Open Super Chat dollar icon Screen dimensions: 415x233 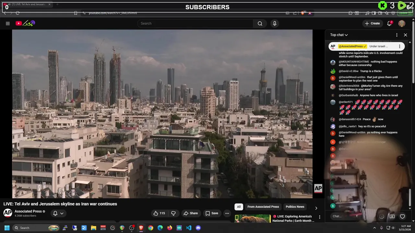pyautogui.click(x=392, y=216)
